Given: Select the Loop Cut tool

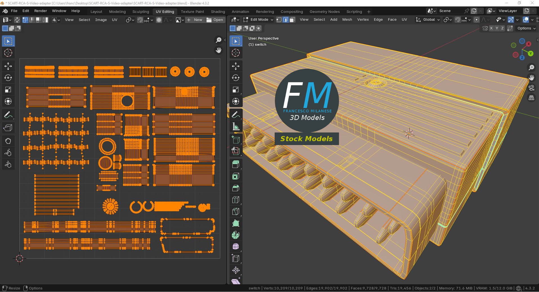Looking at the screenshot, I should point(236,200).
